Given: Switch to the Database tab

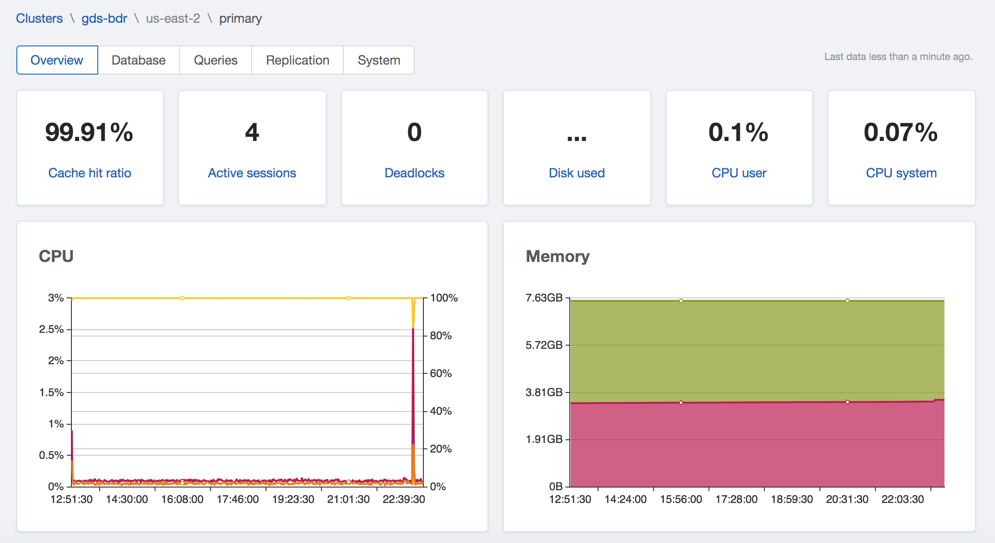Looking at the screenshot, I should (138, 60).
